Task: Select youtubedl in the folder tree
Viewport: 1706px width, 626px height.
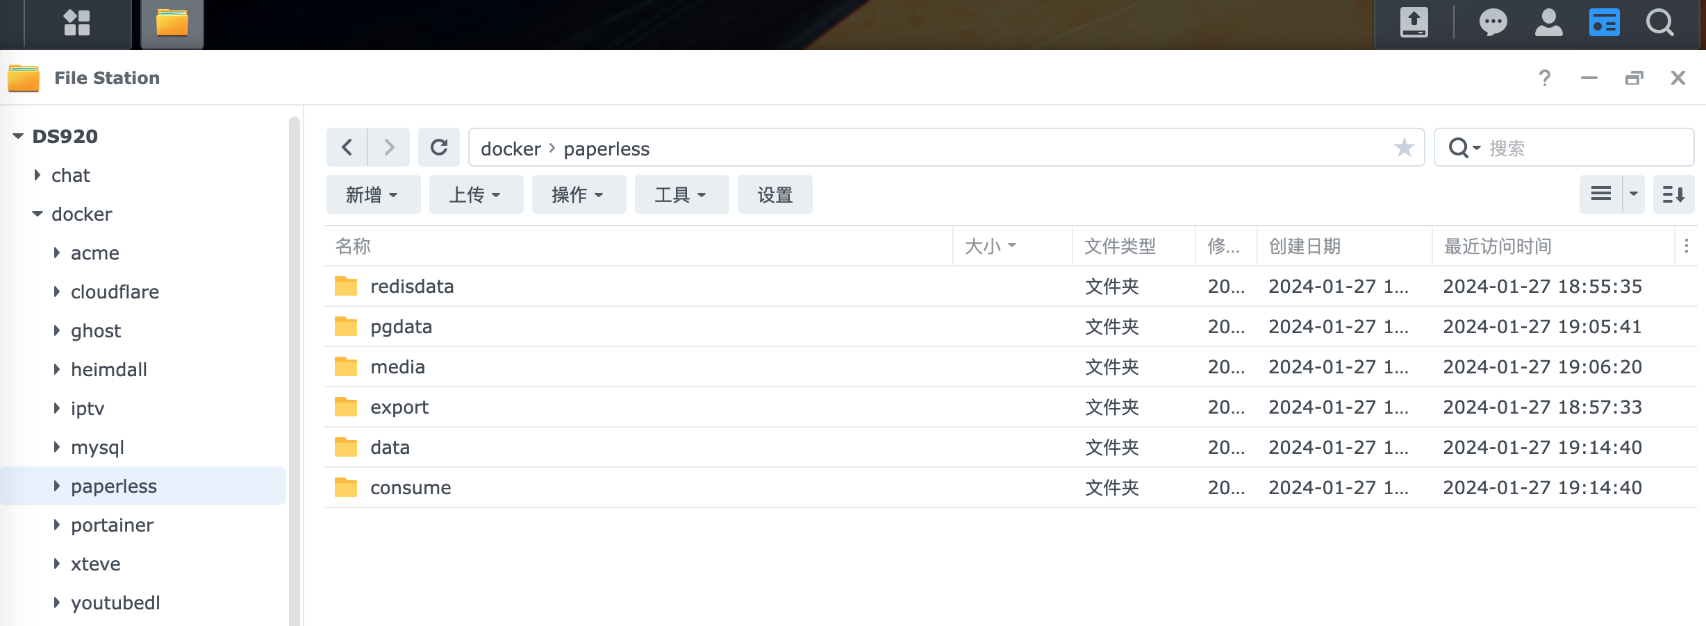Action: point(115,602)
